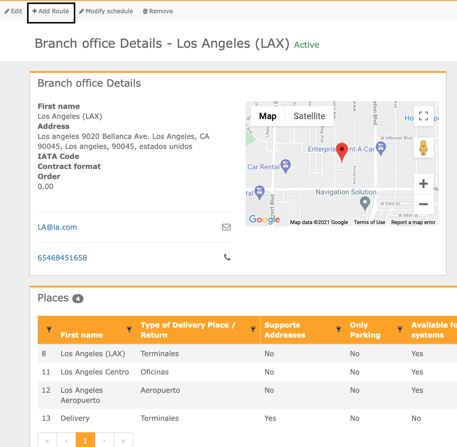Open filter for Type of Delivery Place column
This screenshot has height=447, width=457.
pos(253,329)
